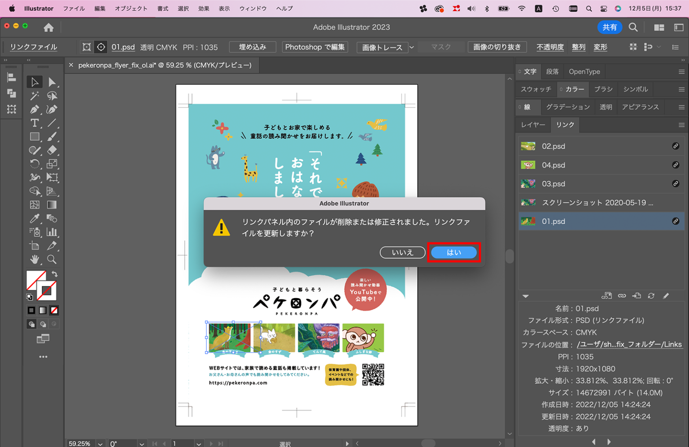Click the はい button in the dialog
Viewport: 689px width, 447px height.
pyautogui.click(x=454, y=252)
